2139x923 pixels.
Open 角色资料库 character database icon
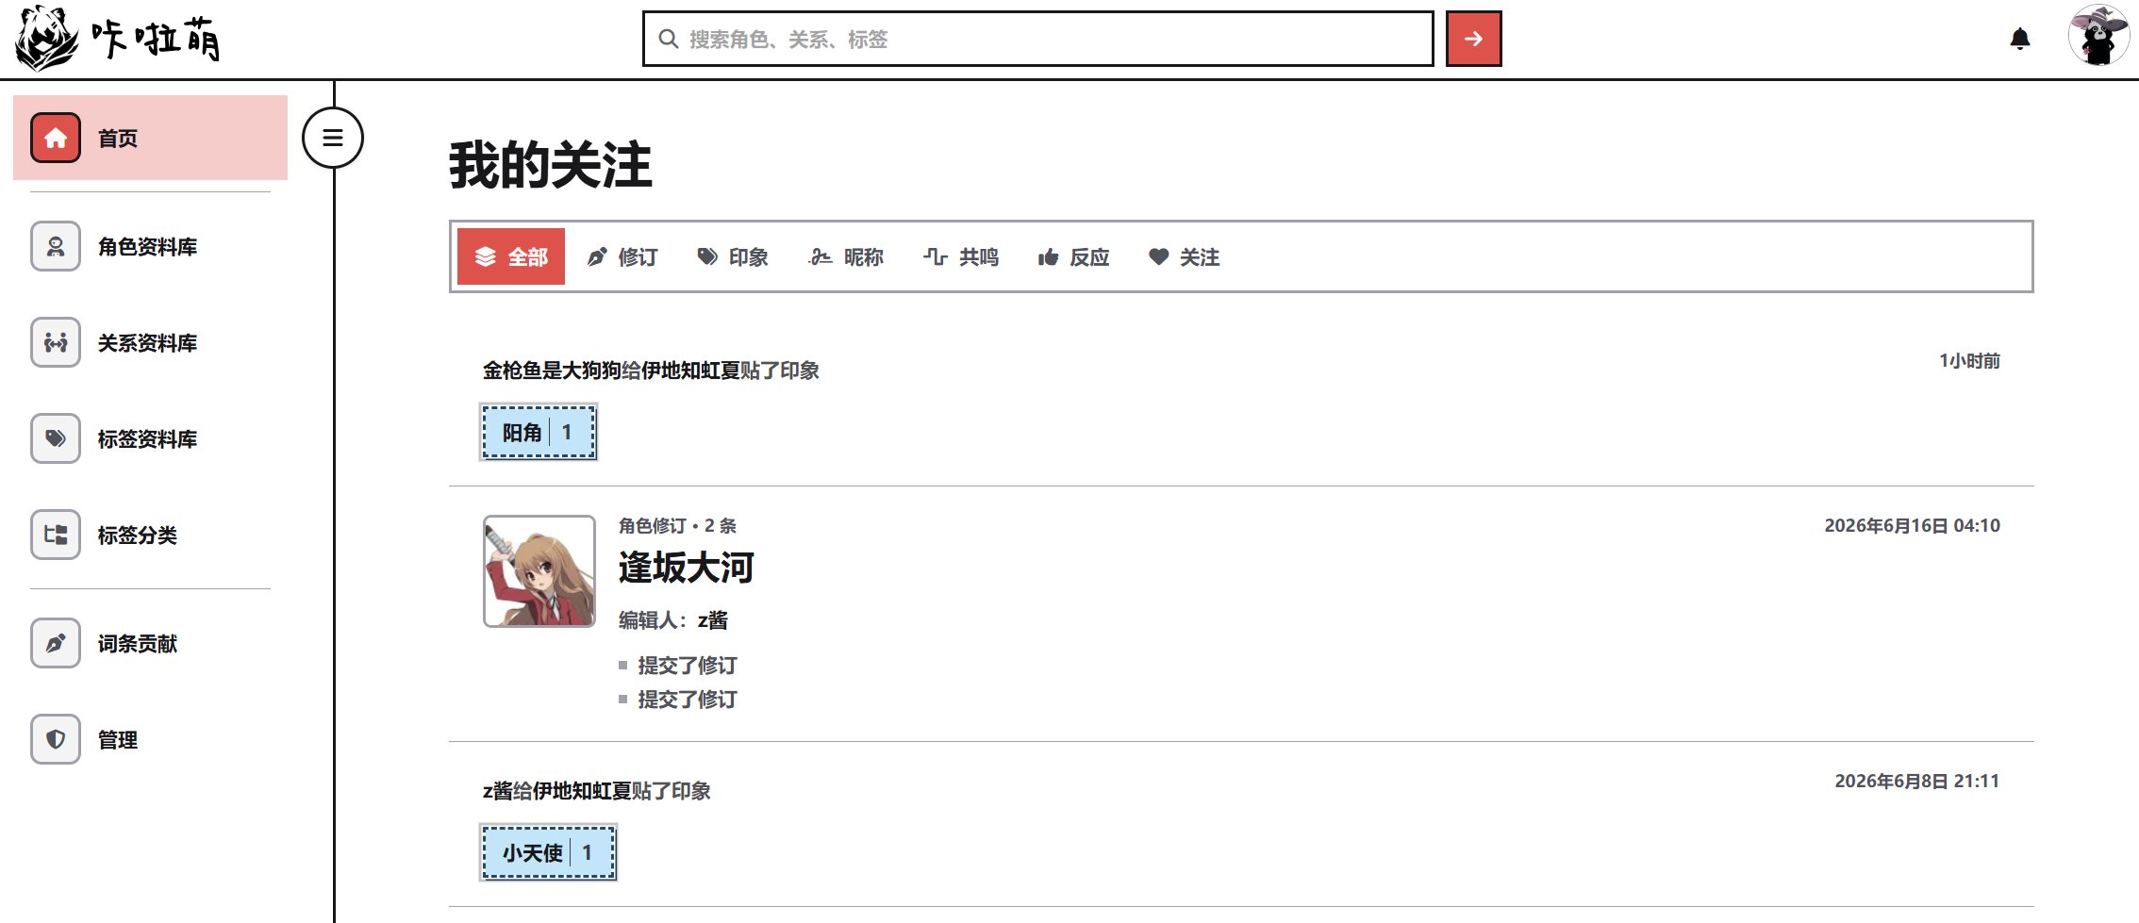pos(56,246)
